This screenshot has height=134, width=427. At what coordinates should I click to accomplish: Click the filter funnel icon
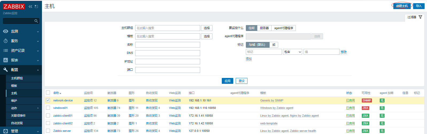click(420, 17)
